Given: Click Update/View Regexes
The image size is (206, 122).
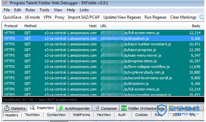Looking at the screenshot, I should tap(122, 17).
